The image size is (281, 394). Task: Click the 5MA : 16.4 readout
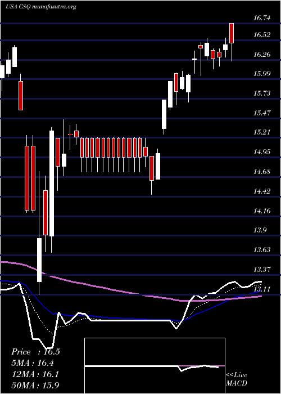pos(33,363)
